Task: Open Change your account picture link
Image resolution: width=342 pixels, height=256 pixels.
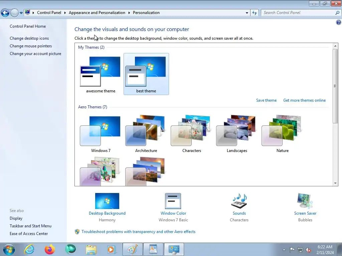Action: (35, 54)
